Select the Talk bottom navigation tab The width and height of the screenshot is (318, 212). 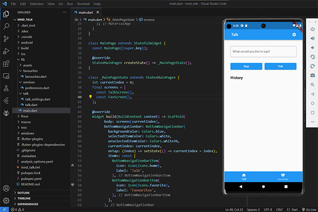(243, 176)
